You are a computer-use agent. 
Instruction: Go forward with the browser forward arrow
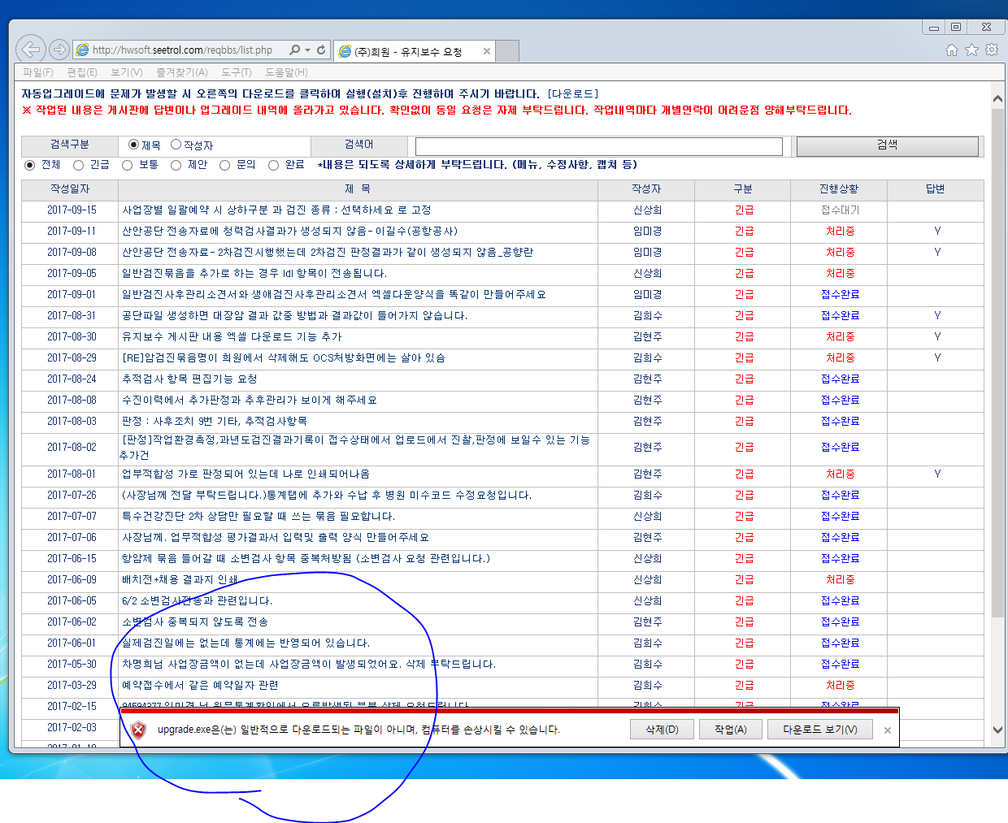[59, 50]
